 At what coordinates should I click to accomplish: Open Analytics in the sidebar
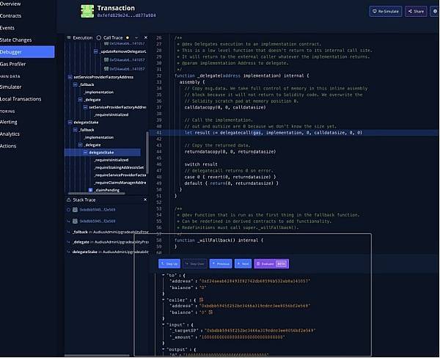tap(10, 134)
